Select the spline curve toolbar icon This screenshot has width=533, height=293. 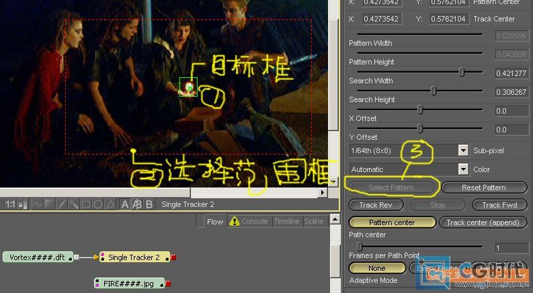tap(37, 204)
